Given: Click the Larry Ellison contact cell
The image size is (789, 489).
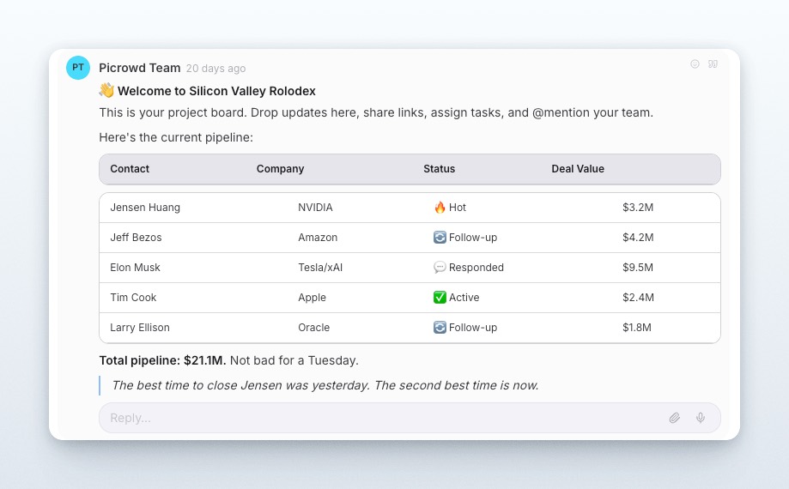Looking at the screenshot, I should [x=140, y=327].
